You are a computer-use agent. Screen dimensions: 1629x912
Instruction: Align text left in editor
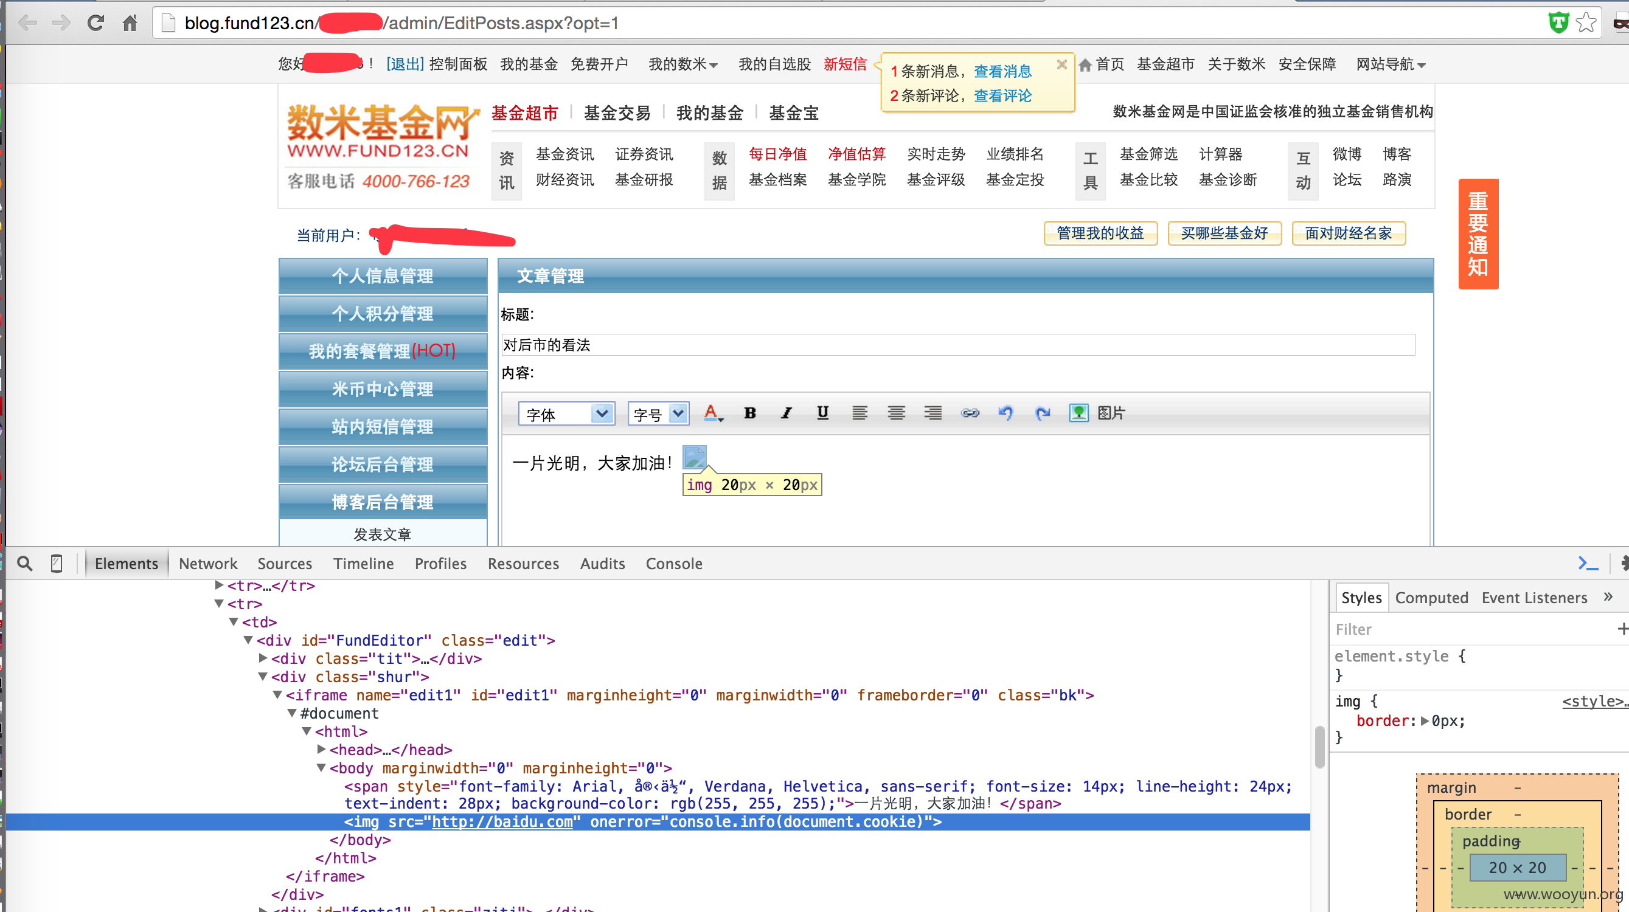[859, 413]
